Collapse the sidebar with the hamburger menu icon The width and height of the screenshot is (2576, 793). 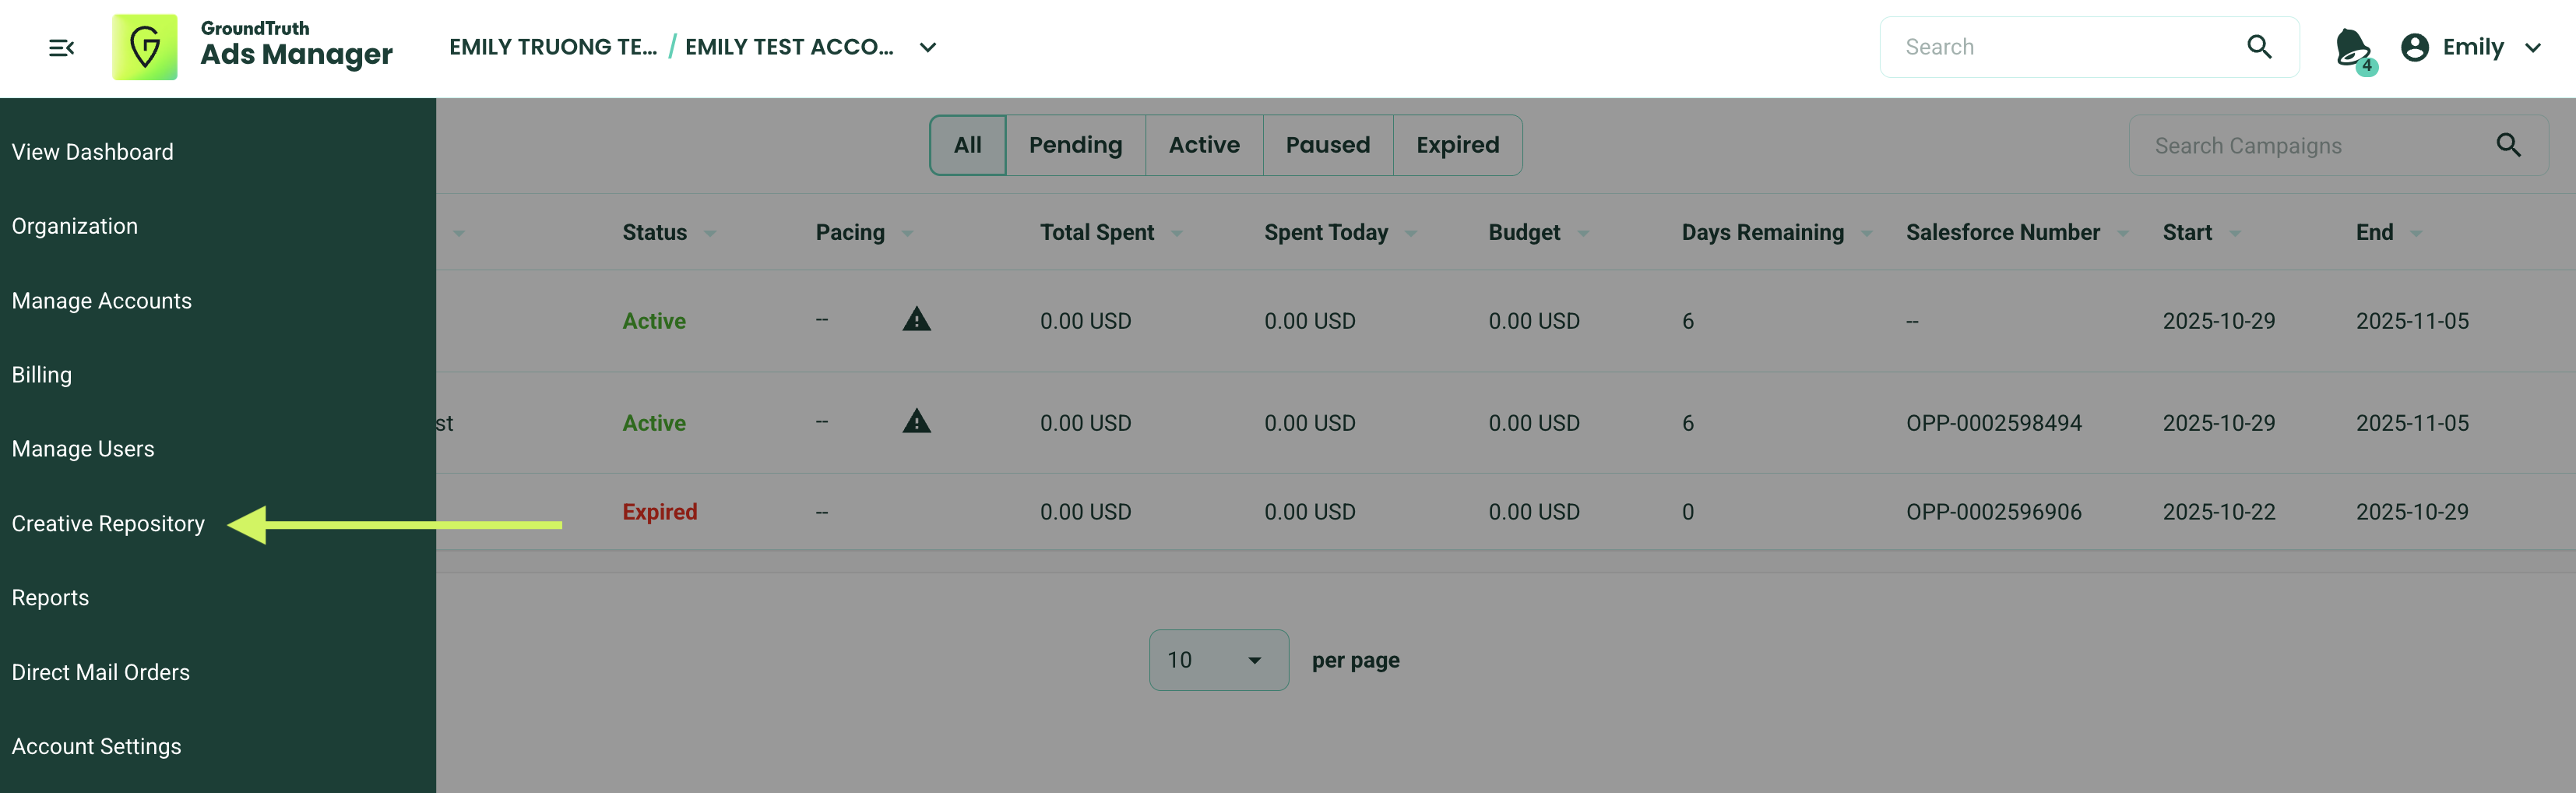pos(61,47)
